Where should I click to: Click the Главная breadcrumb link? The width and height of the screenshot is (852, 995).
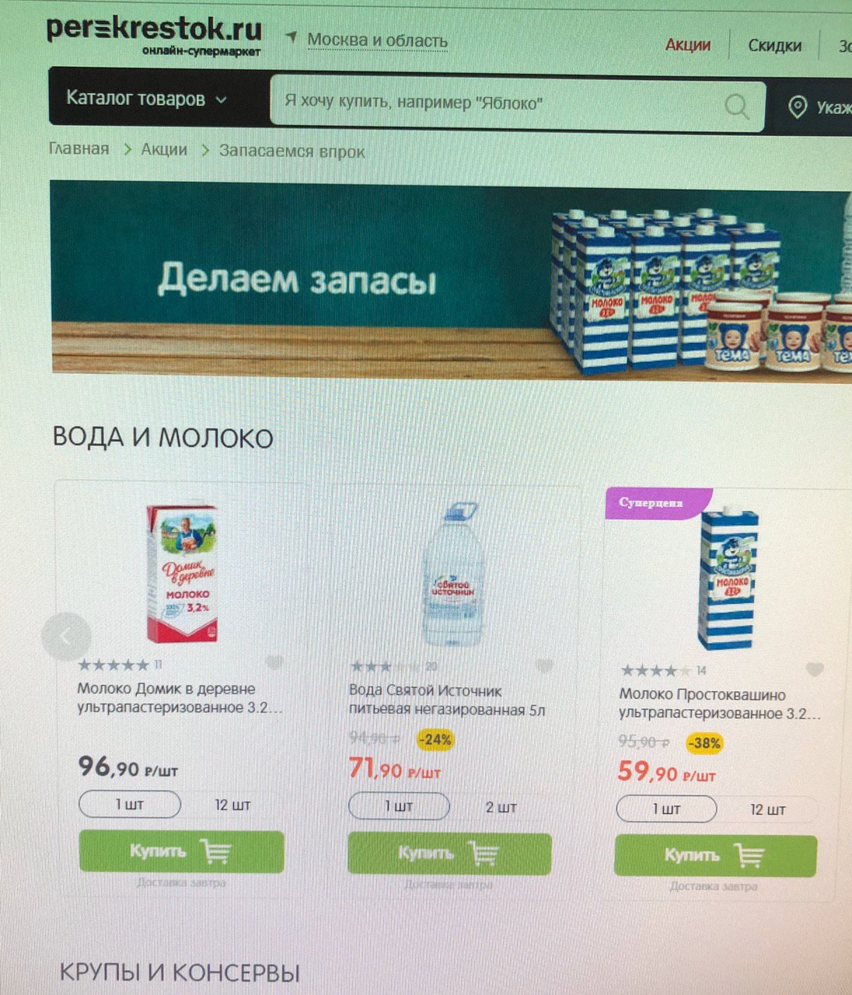[x=79, y=148]
